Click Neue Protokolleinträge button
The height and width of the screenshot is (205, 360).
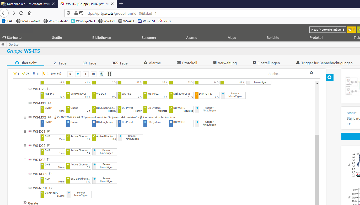click(328, 30)
